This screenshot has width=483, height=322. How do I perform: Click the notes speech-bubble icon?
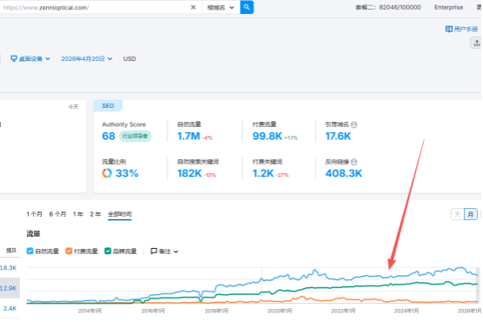click(153, 252)
